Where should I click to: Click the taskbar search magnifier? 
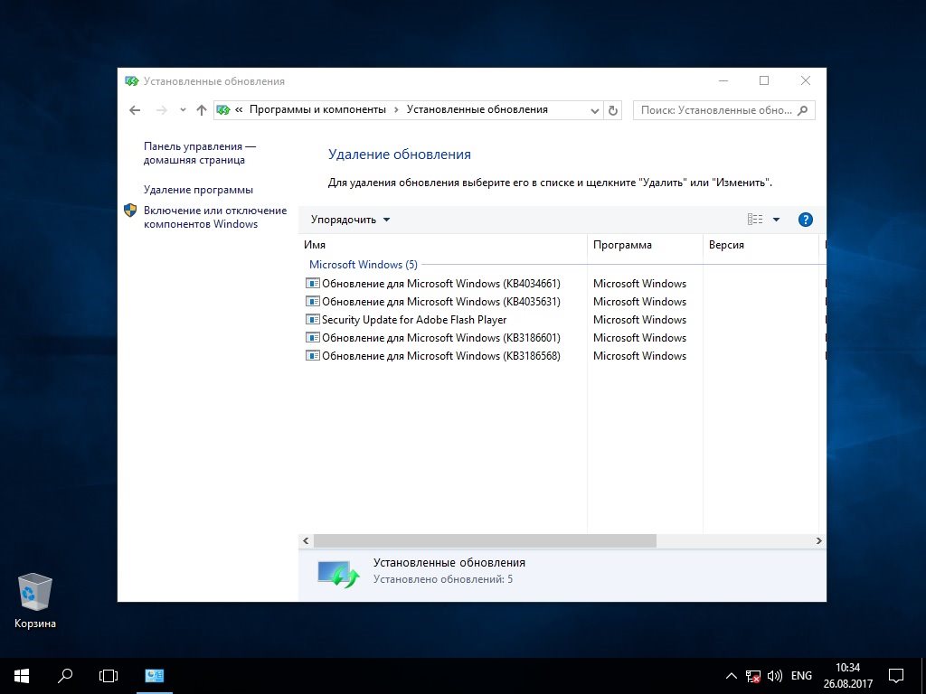[x=65, y=675]
